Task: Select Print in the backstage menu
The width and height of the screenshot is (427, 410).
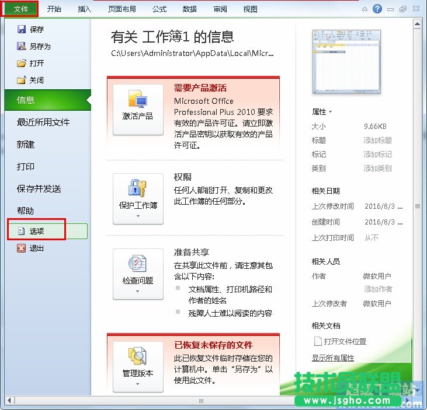Action: [x=26, y=166]
